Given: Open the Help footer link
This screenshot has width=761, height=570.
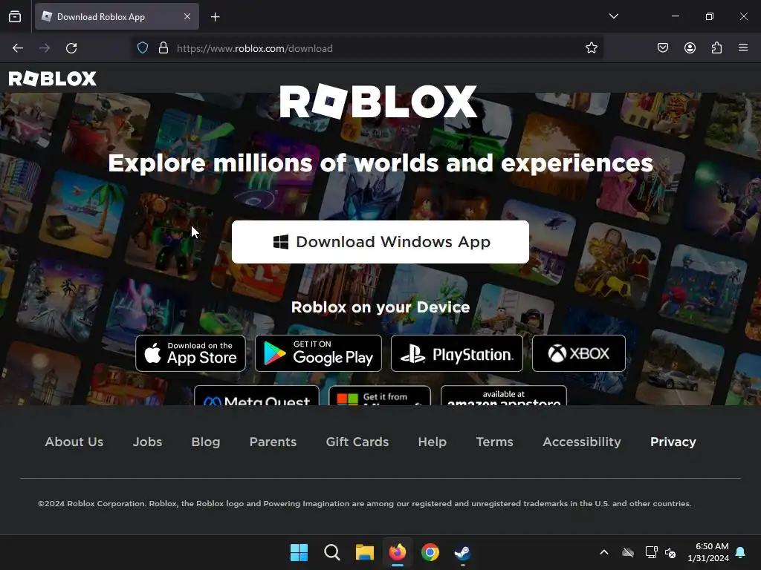Looking at the screenshot, I should [433, 442].
